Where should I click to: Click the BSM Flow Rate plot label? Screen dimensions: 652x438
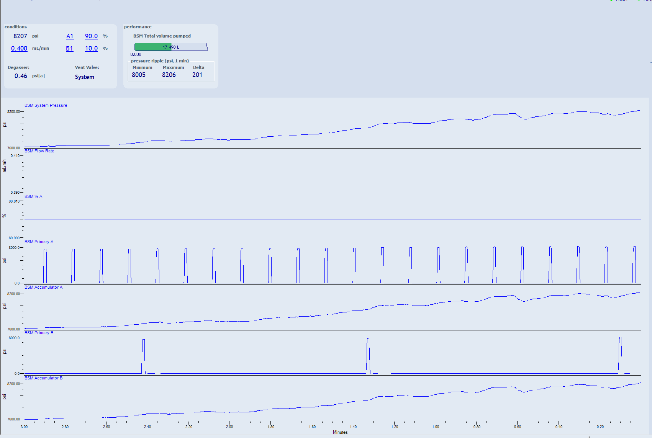point(39,151)
